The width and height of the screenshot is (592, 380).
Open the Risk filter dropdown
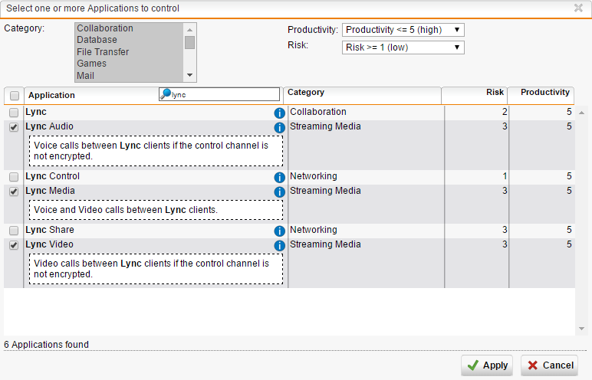(403, 47)
